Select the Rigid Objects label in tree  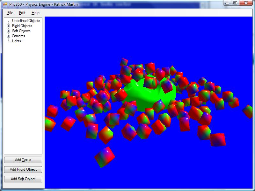22,26
